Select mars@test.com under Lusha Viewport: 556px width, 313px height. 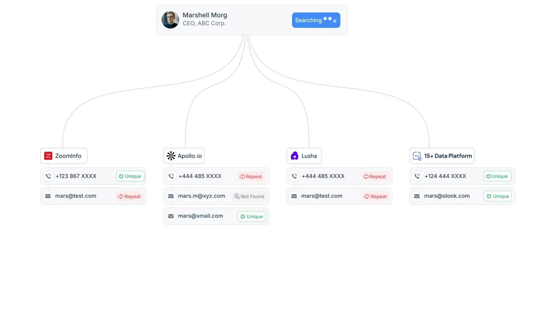point(322,196)
